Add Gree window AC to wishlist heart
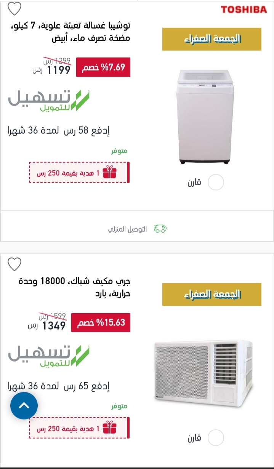 14,264
